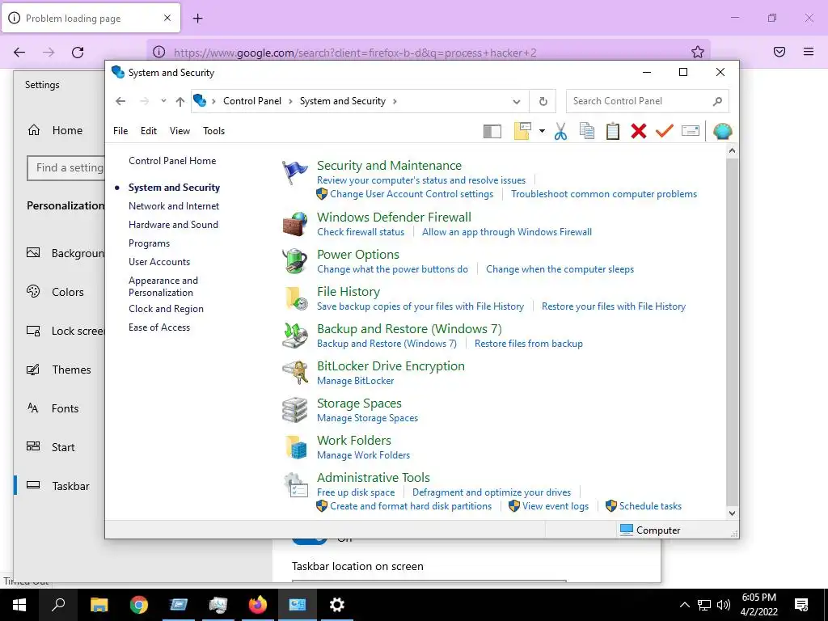
Task: Click the red X Delete toolbar icon
Action: (x=639, y=131)
